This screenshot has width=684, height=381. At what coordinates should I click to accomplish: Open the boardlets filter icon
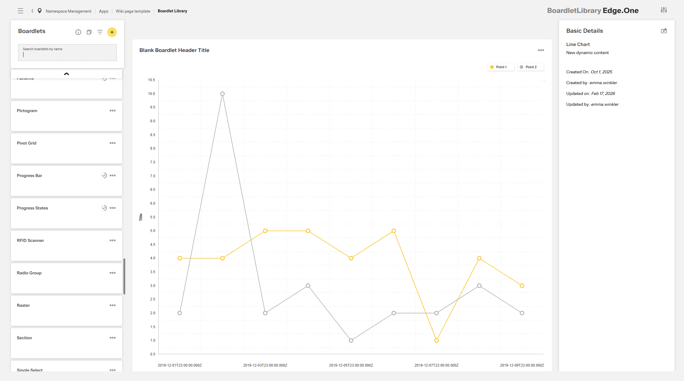coord(100,32)
